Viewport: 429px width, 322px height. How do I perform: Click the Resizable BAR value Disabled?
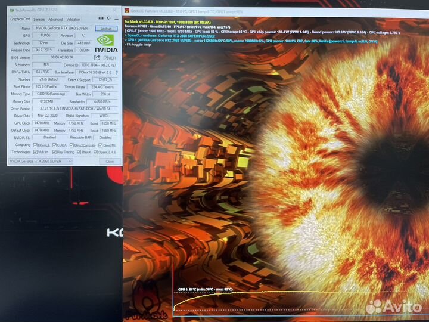pyautogui.click(x=105, y=138)
